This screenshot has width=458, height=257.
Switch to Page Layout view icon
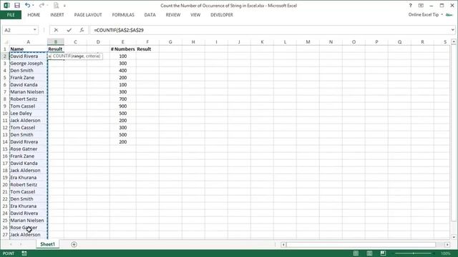point(369,253)
